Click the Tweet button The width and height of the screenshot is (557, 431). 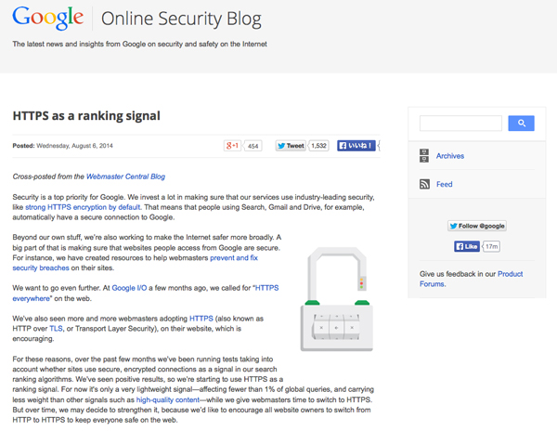291,146
